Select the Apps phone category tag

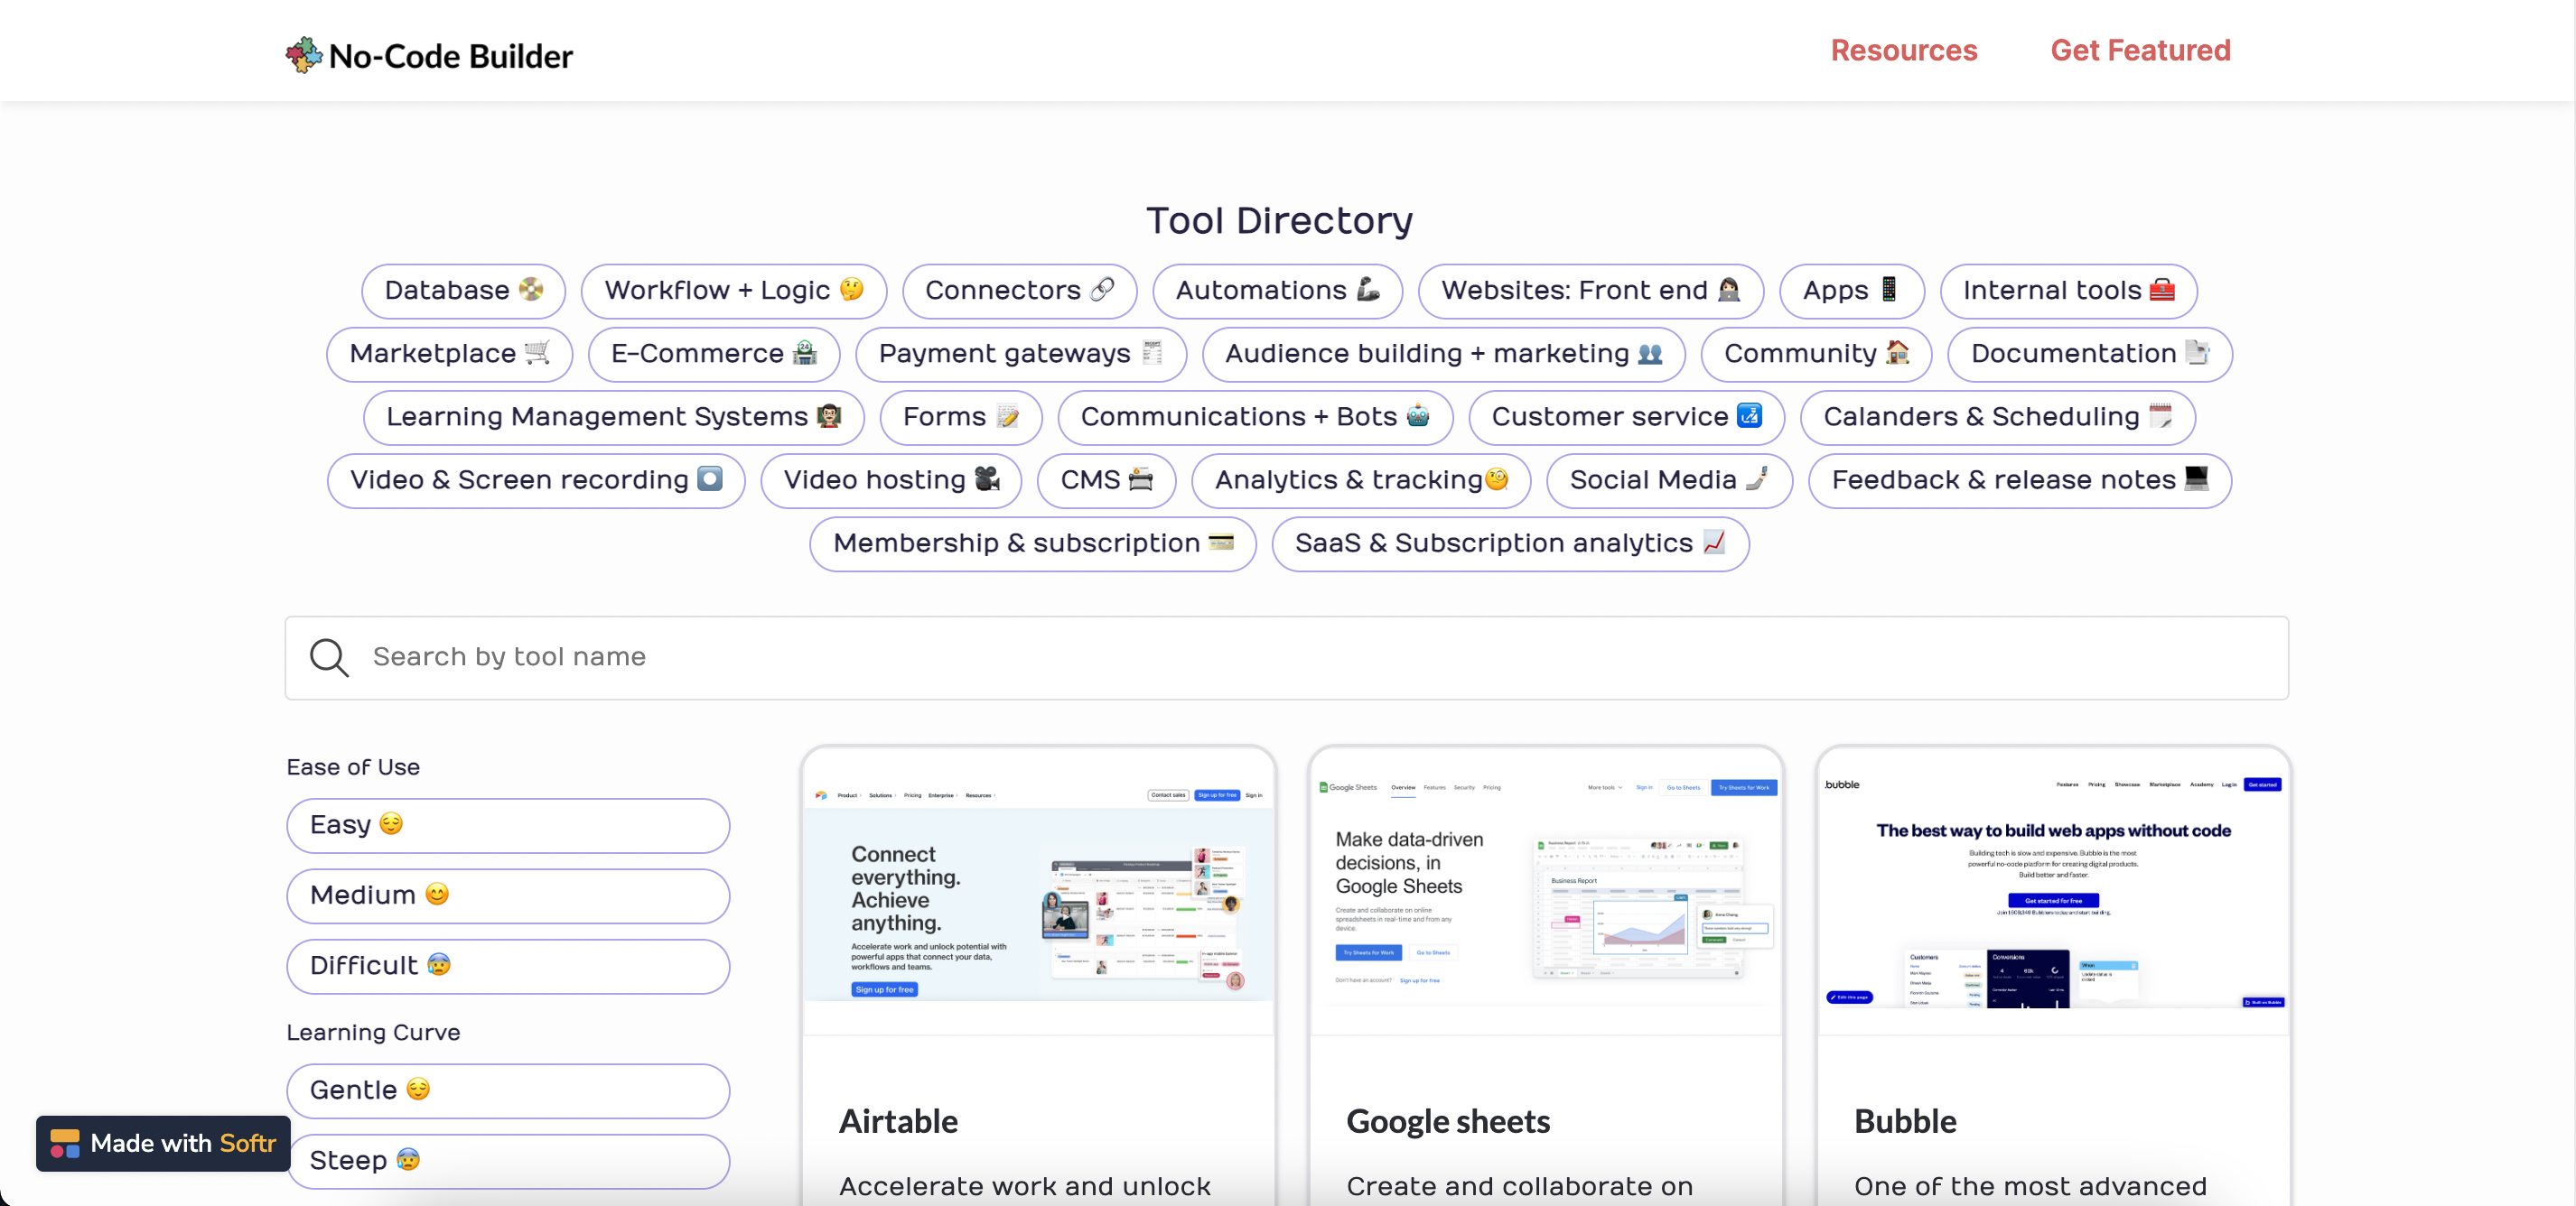tap(1851, 291)
